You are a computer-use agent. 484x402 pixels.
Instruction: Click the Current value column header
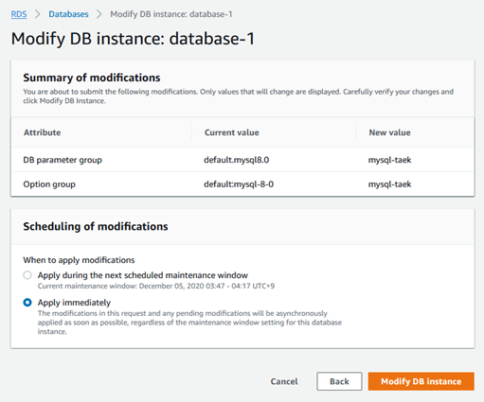coord(232,132)
